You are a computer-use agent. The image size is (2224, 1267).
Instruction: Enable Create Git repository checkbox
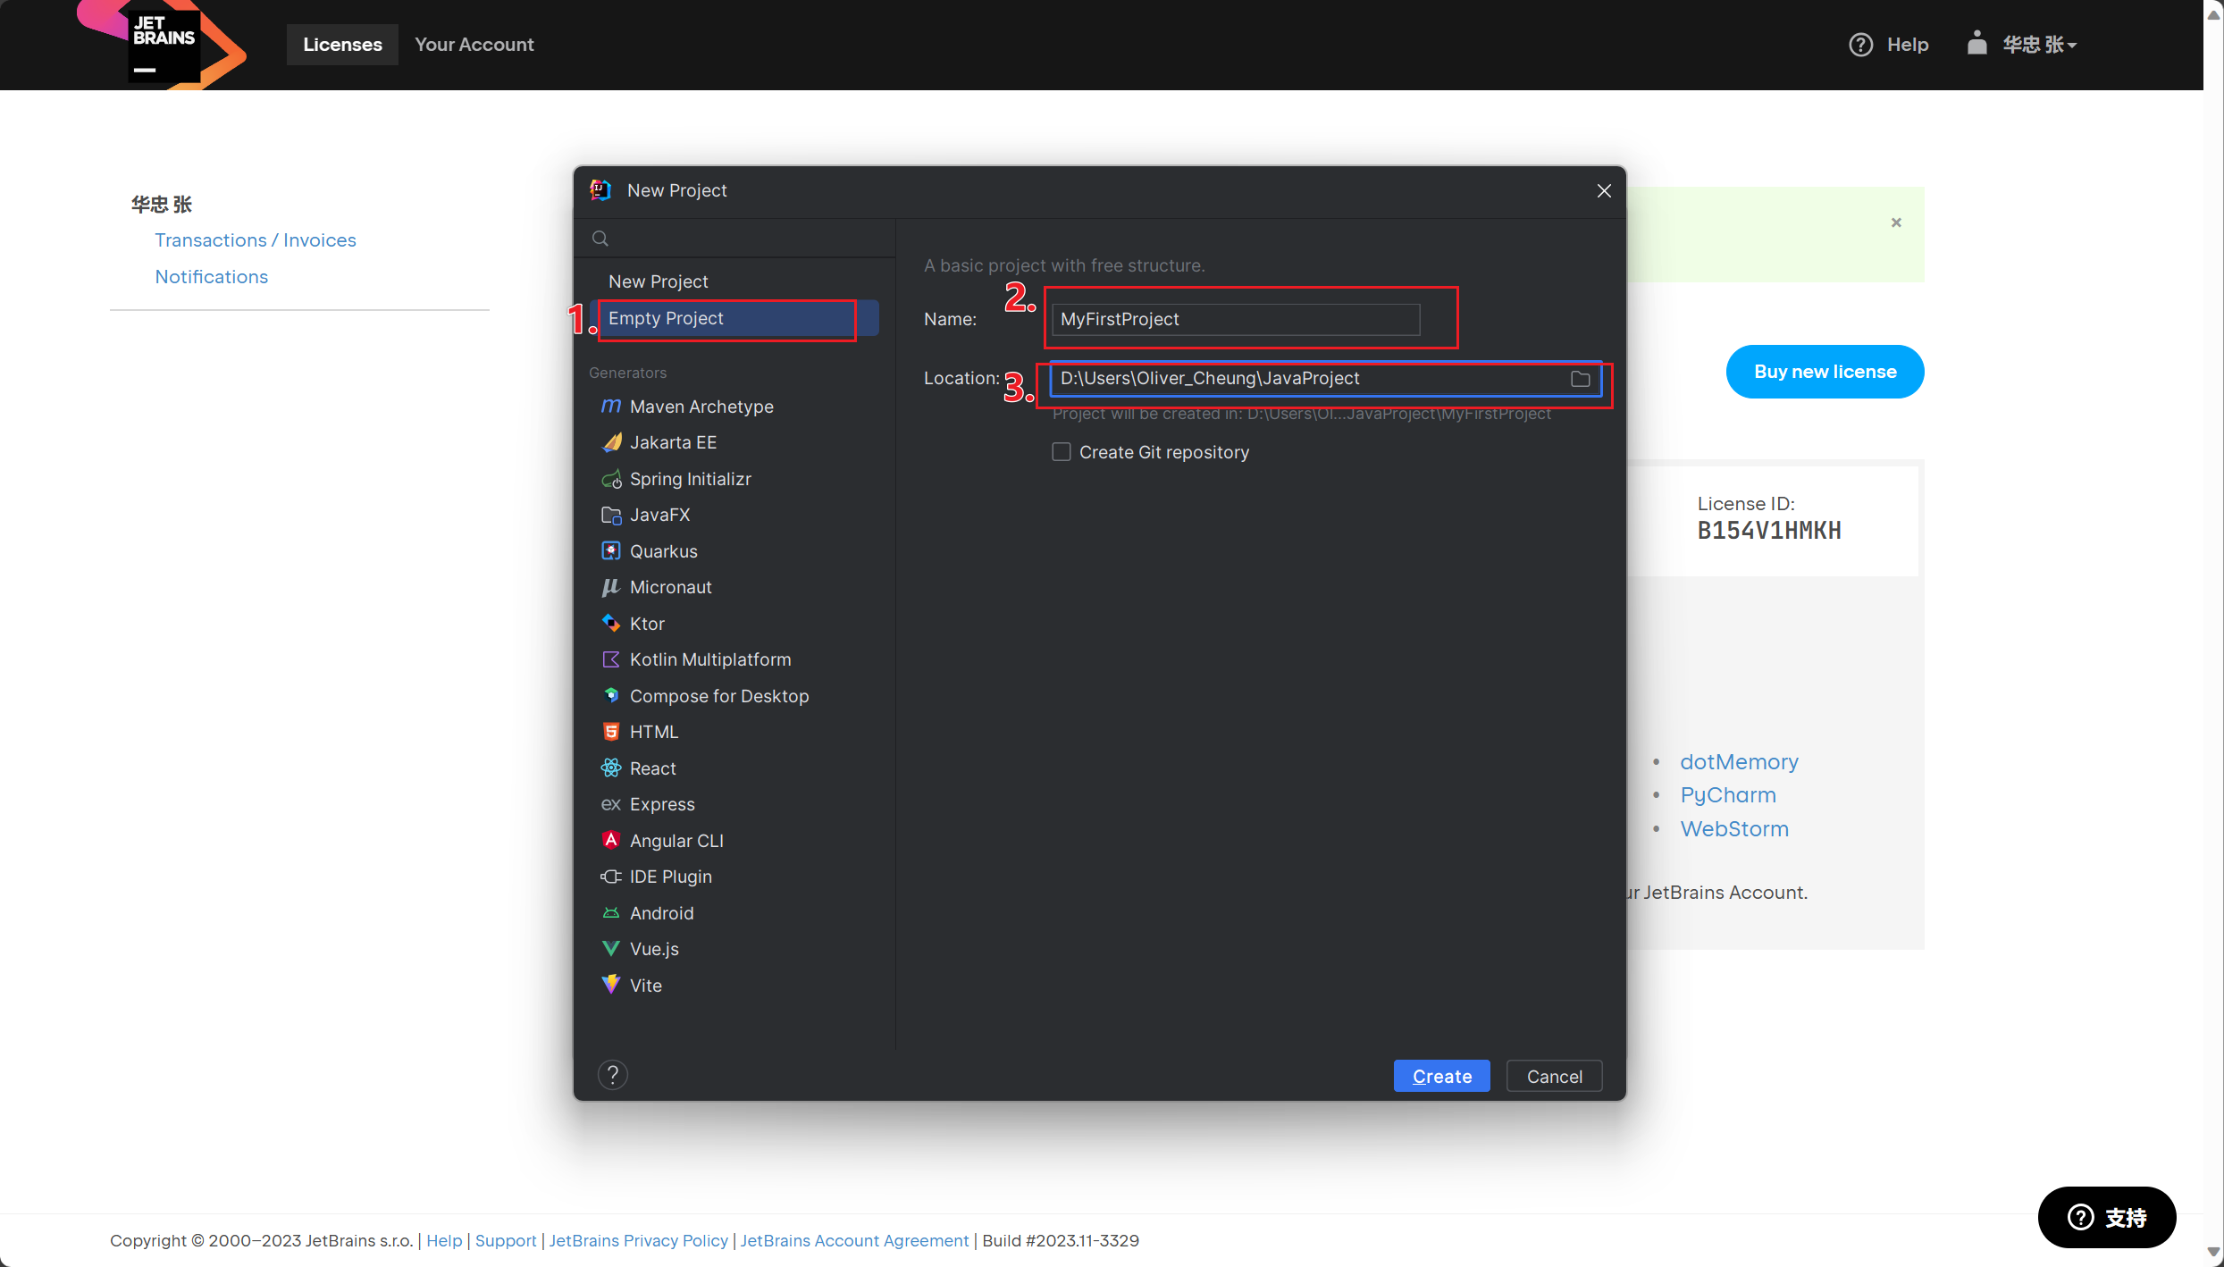click(x=1062, y=452)
